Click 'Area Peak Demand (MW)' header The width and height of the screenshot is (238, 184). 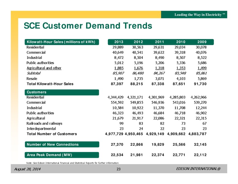click(x=62, y=155)
